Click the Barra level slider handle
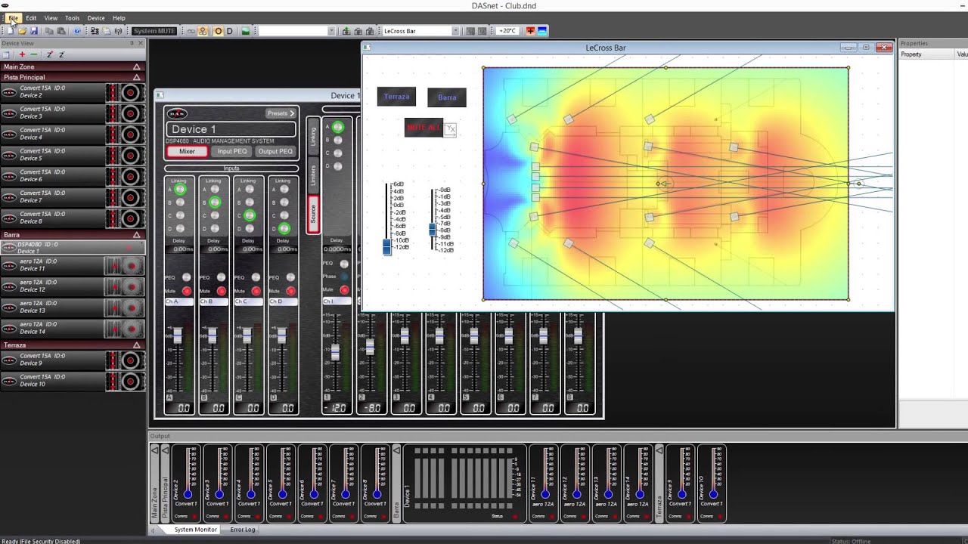The height and width of the screenshot is (544, 968). 433,230
